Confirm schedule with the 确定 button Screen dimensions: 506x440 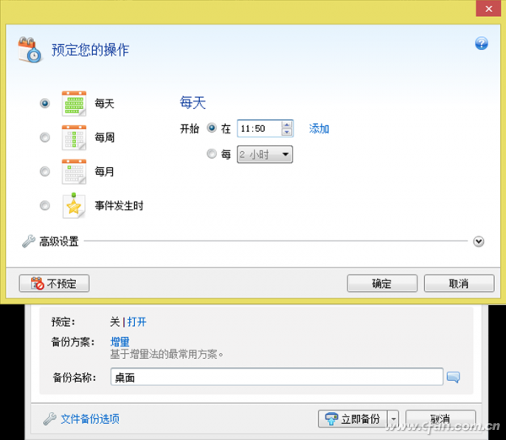tap(382, 284)
